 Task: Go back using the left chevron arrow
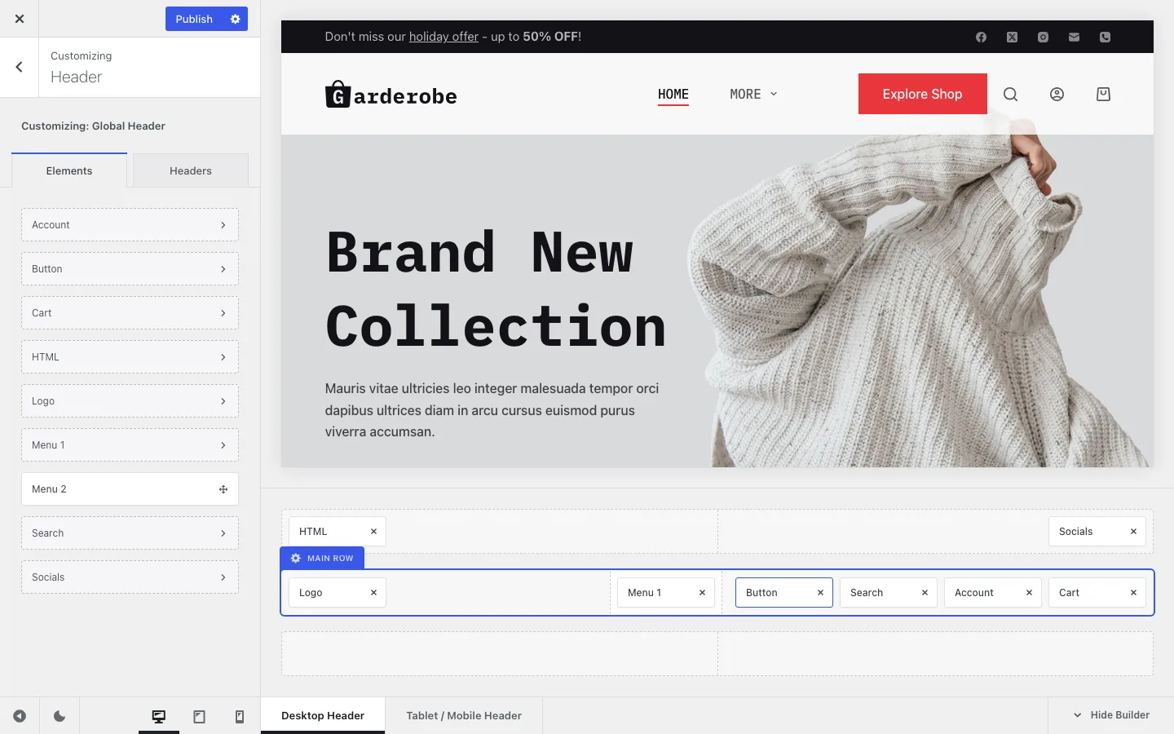(20, 67)
